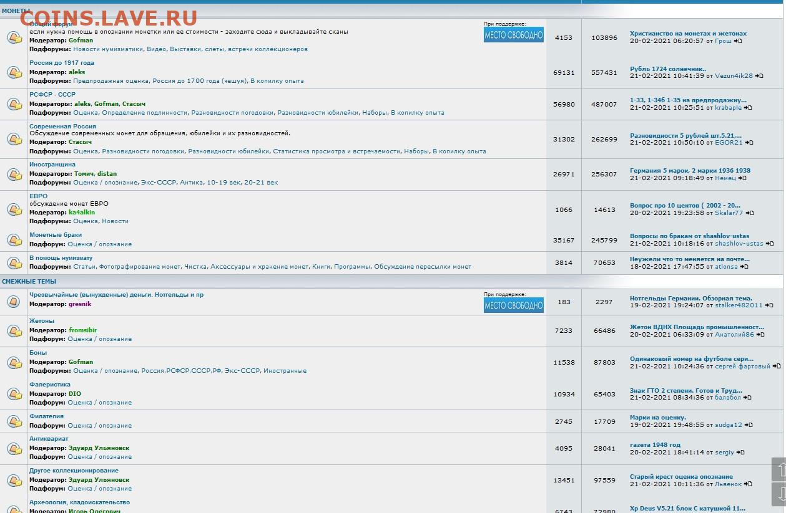Viewport: 786px width, 513px height.
Task: Click the forum status icon for Монетные браки
Action: coord(14,240)
